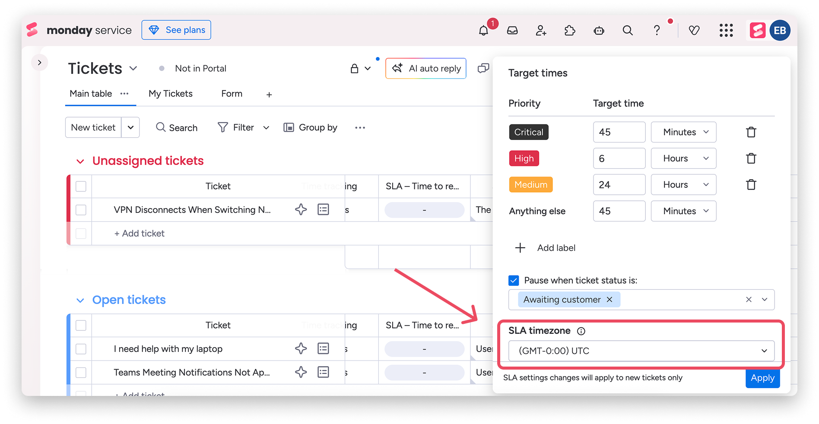
Task: Click AI sparkle icon on laptop ticket
Action: 301,349
